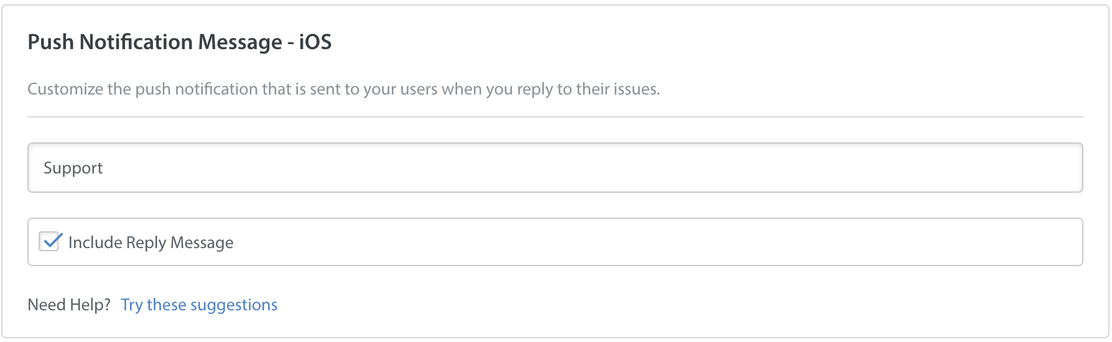This screenshot has height=342, width=1112.
Task: Click the iOS word in the heading
Action: [315, 42]
